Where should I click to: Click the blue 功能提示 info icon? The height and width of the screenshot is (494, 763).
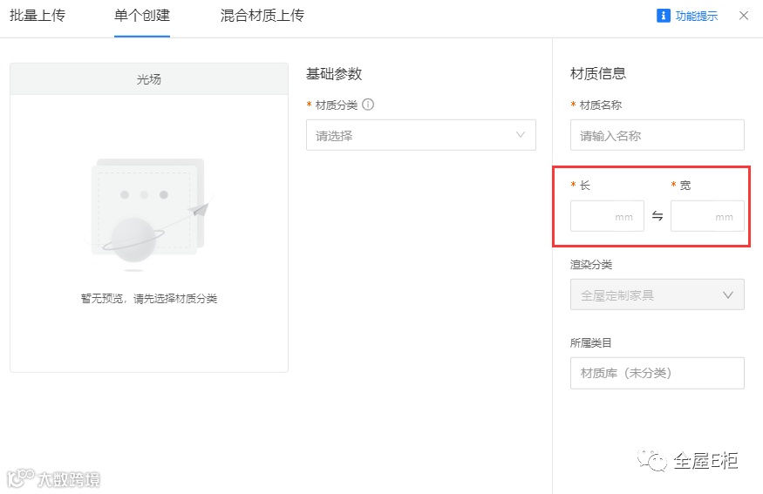pyautogui.click(x=663, y=16)
